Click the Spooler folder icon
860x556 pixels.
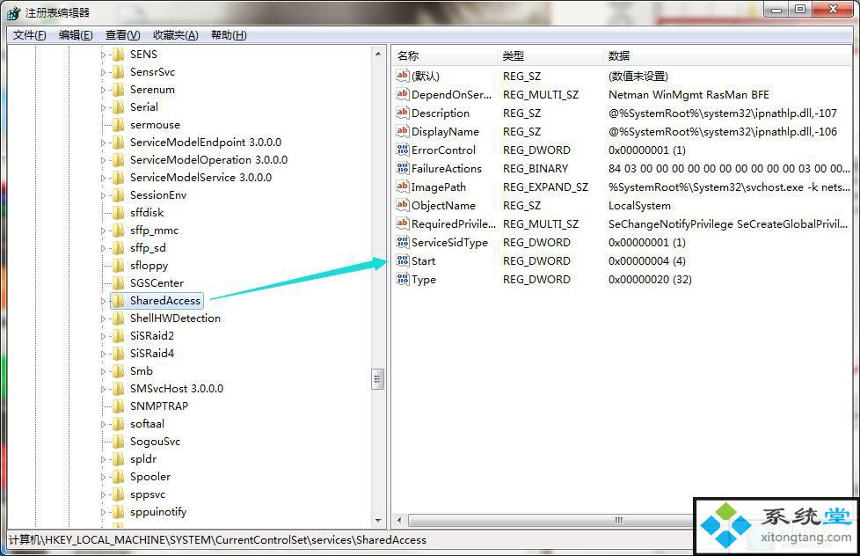tap(119, 477)
